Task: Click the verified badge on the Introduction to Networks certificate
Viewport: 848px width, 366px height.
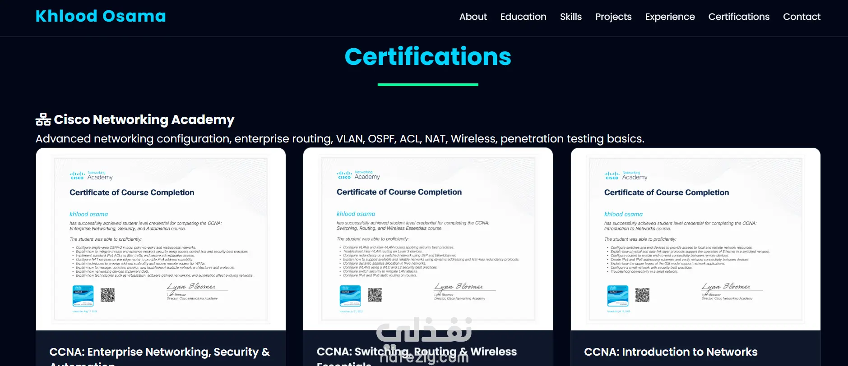Action: click(x=618, y=296)
